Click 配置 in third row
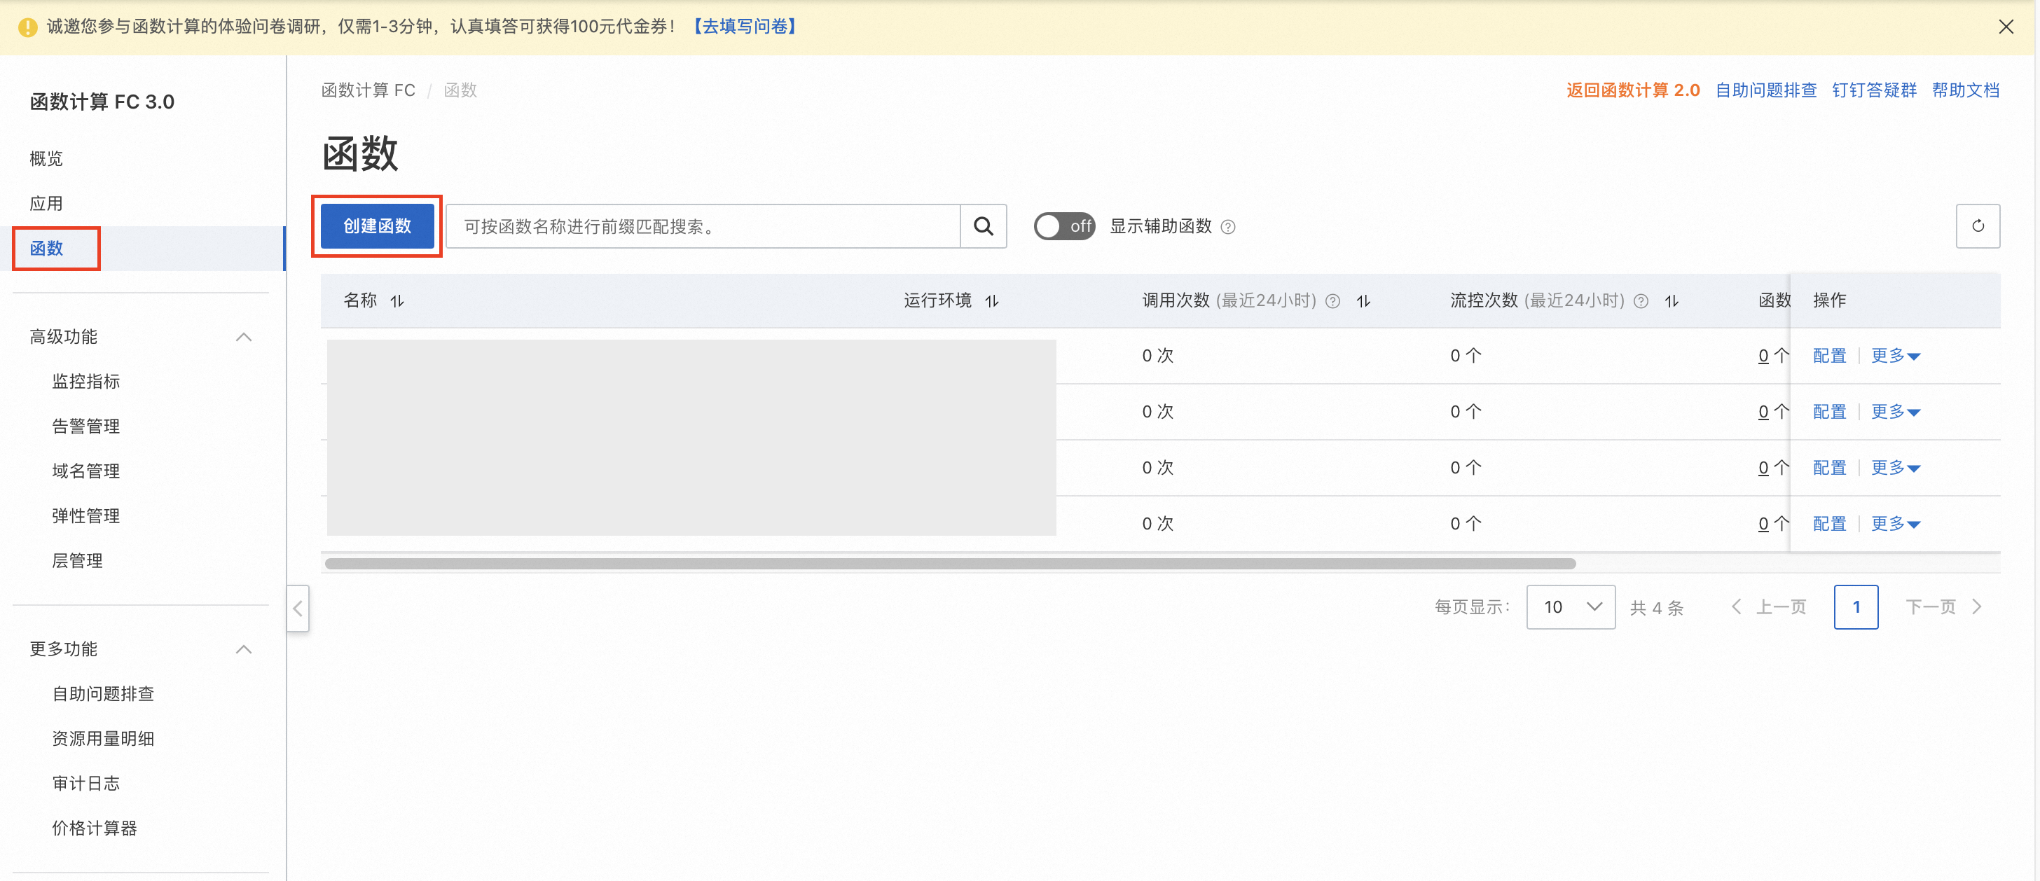2040x881 pixels. click(1829, 468)
